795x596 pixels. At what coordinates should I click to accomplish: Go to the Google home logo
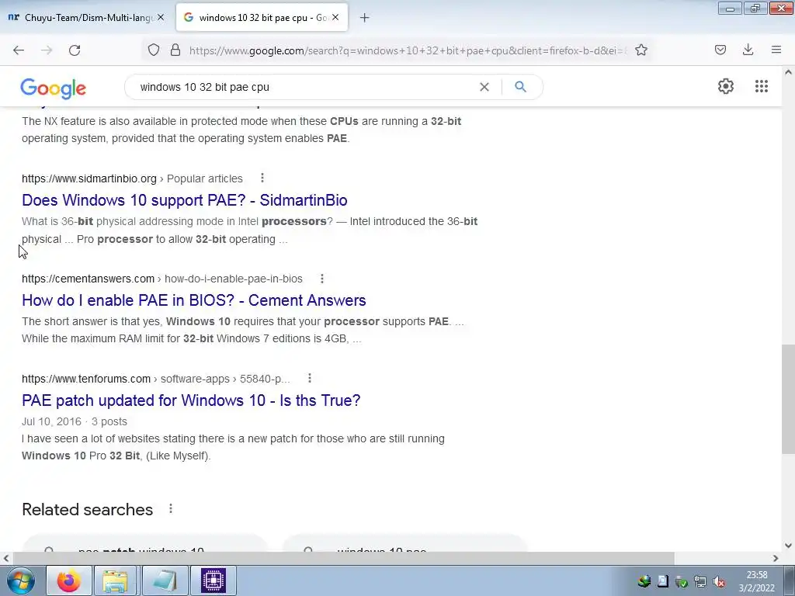(x=54, y=88)
